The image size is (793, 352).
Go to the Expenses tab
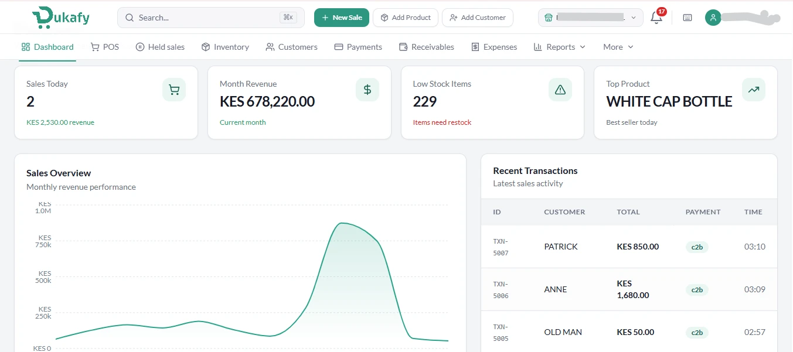click(x=494, y=47)
